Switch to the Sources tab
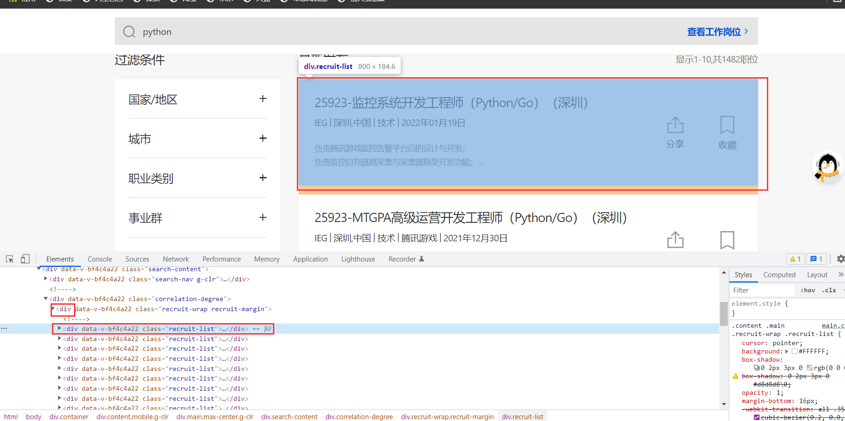845x421 pixels. (x=137, y=259)
